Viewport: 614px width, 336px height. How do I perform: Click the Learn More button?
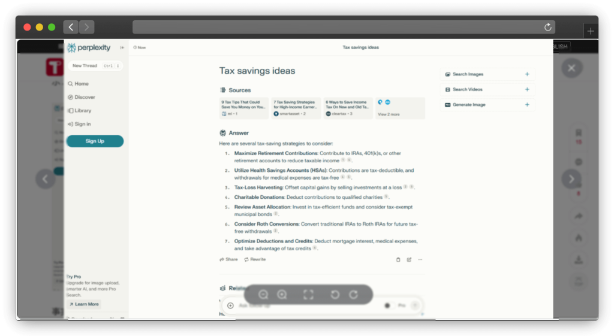(84, 304)
